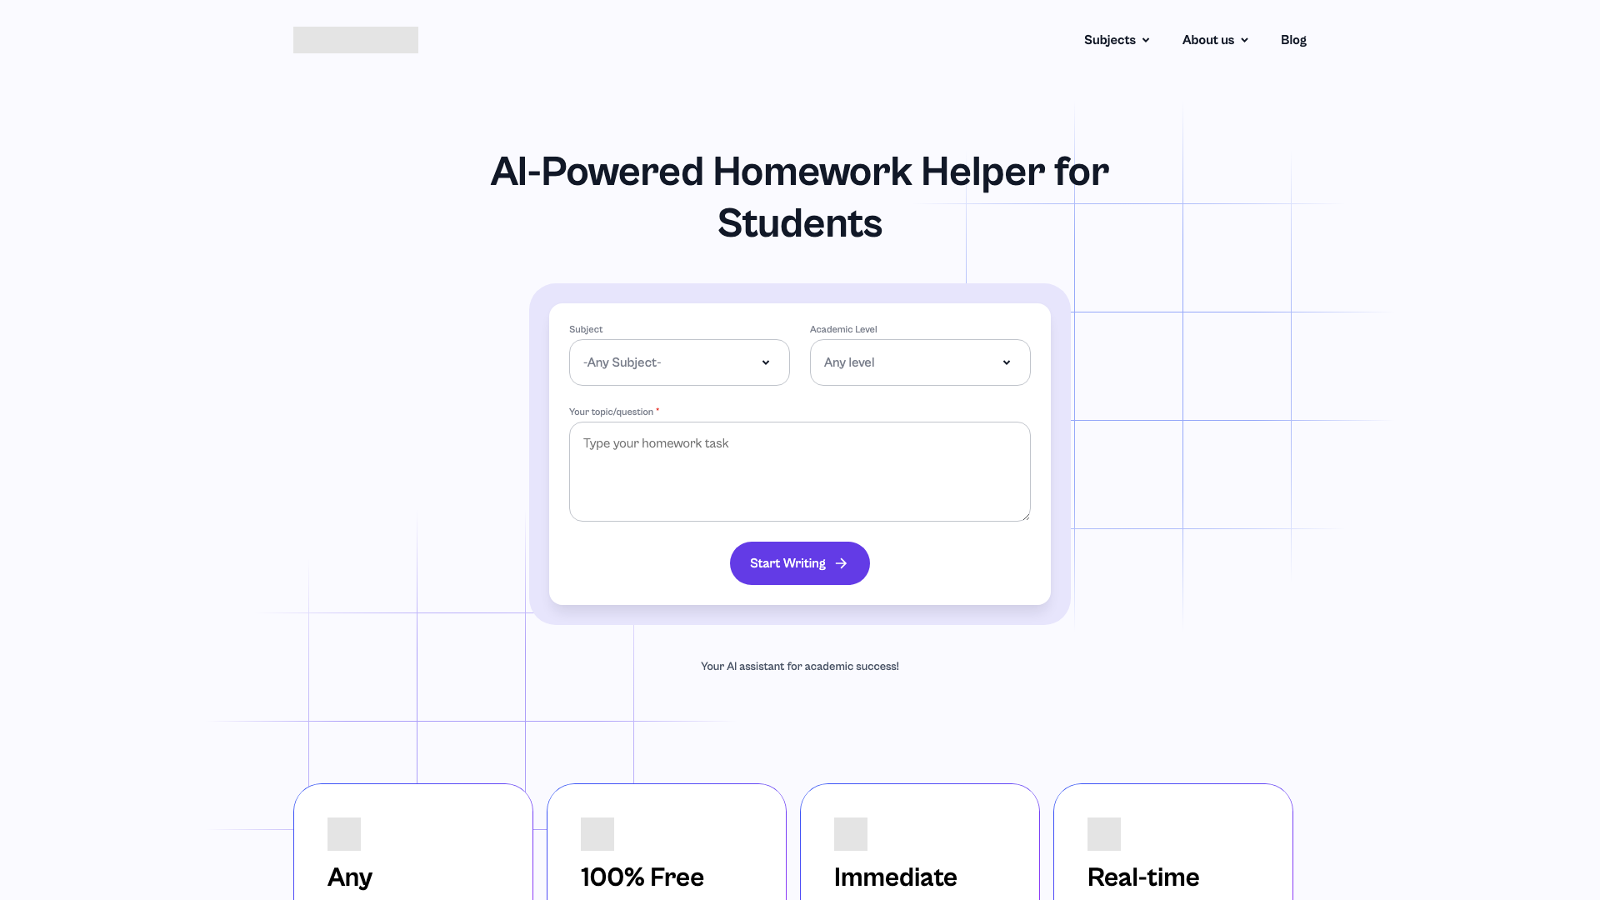Image resolution: width=1600 pixels, height=900 pixels.
Task: Click the dropdown chevron for Academic Level
Action: (1007, 362)
